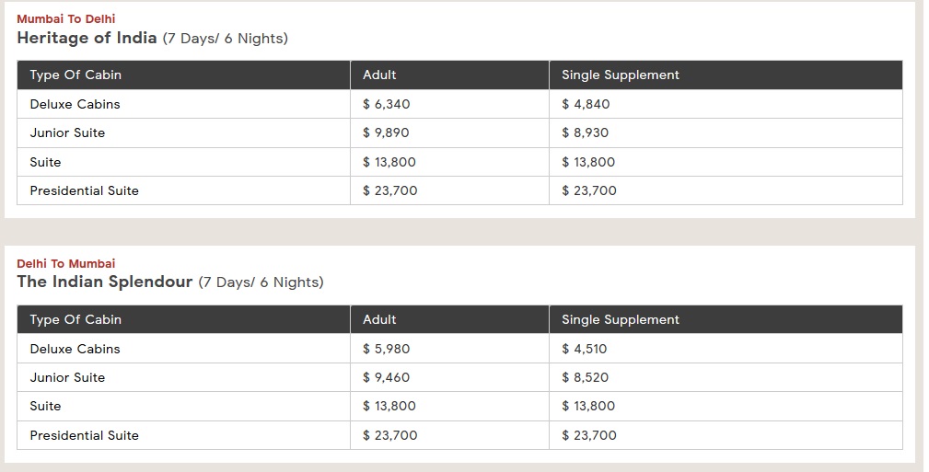Click Single Supplement header in Indian Splendour table
This screenshot has height=472, width=929.
coord(621,319)
